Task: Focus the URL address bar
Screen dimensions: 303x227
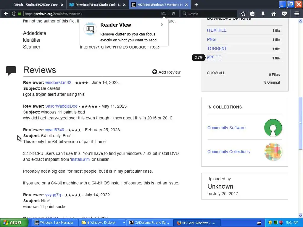Action: click(92, 14)
